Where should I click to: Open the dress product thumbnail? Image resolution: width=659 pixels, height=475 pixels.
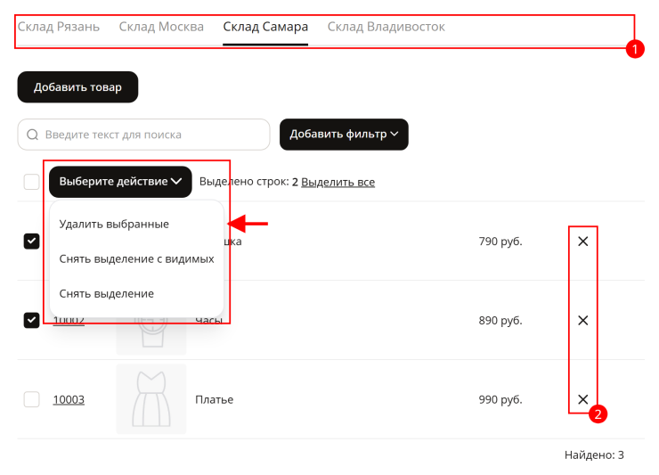(151, 399)
